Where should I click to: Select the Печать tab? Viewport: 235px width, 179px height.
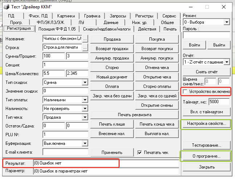pyautogui.click(x=170, y=29)
